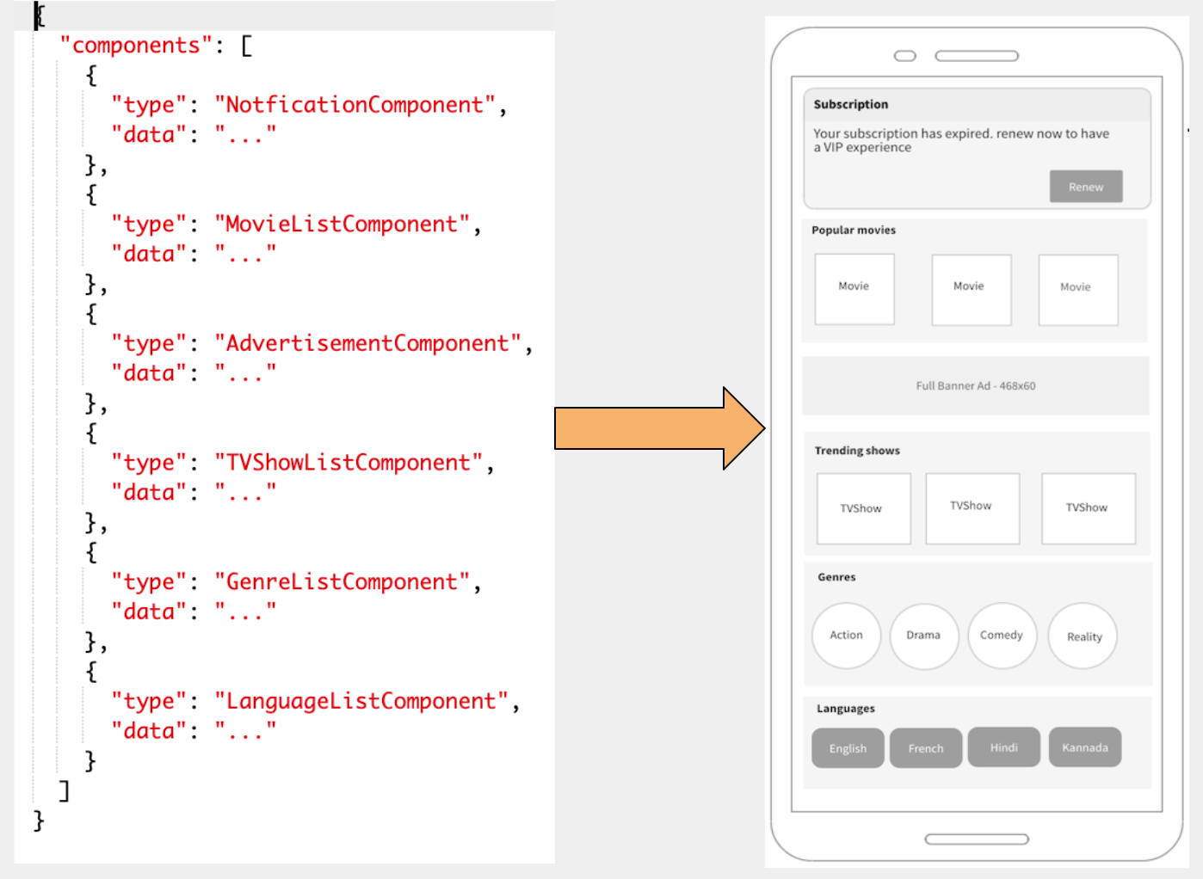1203x879 pixels.
Task: Click the "LanguageListComponent" value in JSON
Action: coord(361,702)
